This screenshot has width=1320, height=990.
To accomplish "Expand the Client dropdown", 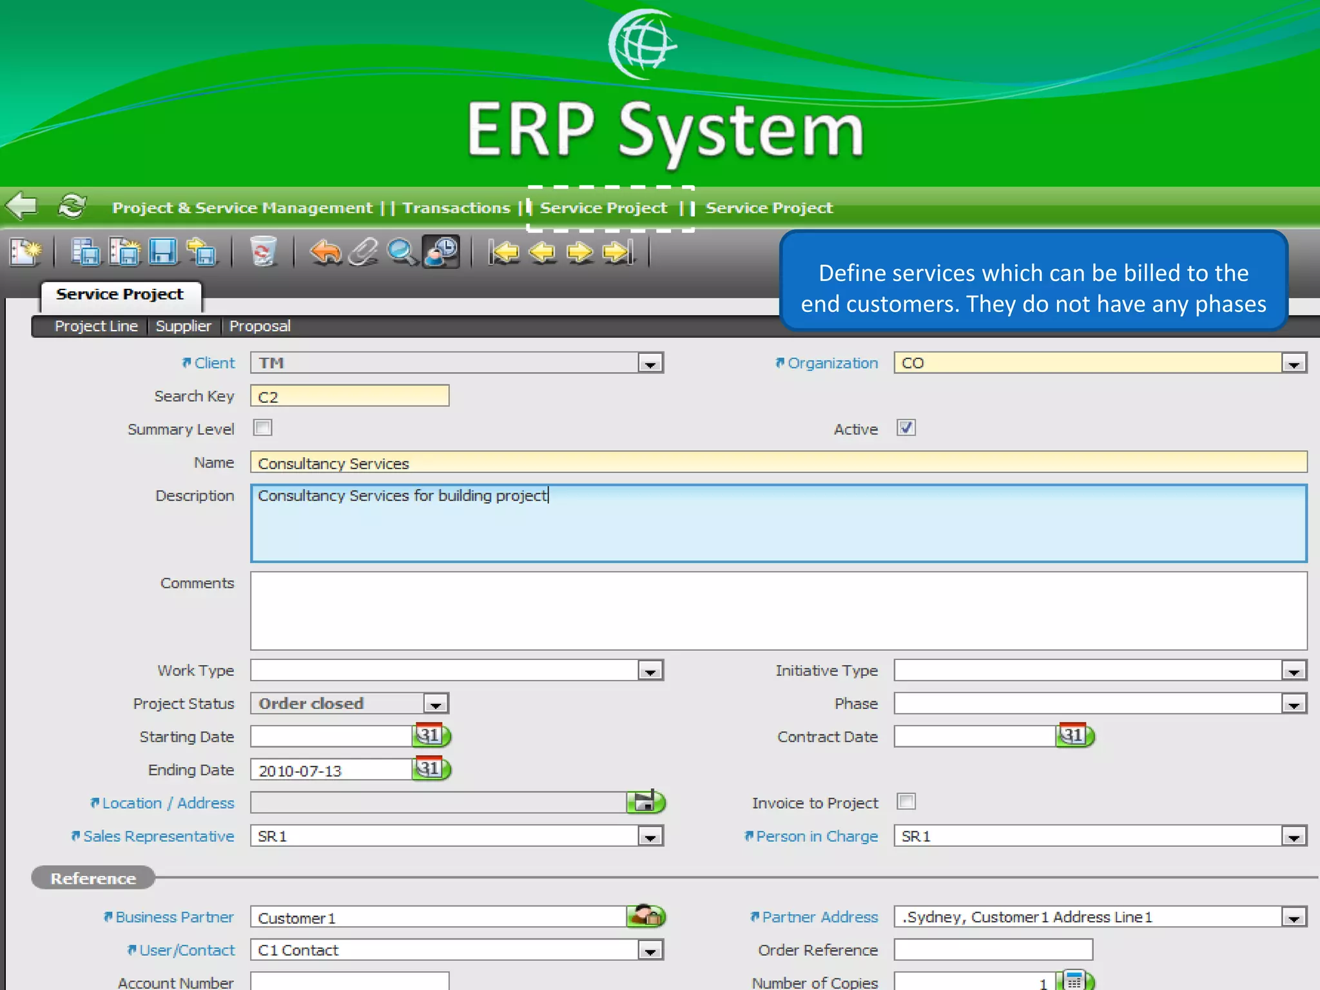I will tap(650, 364).
